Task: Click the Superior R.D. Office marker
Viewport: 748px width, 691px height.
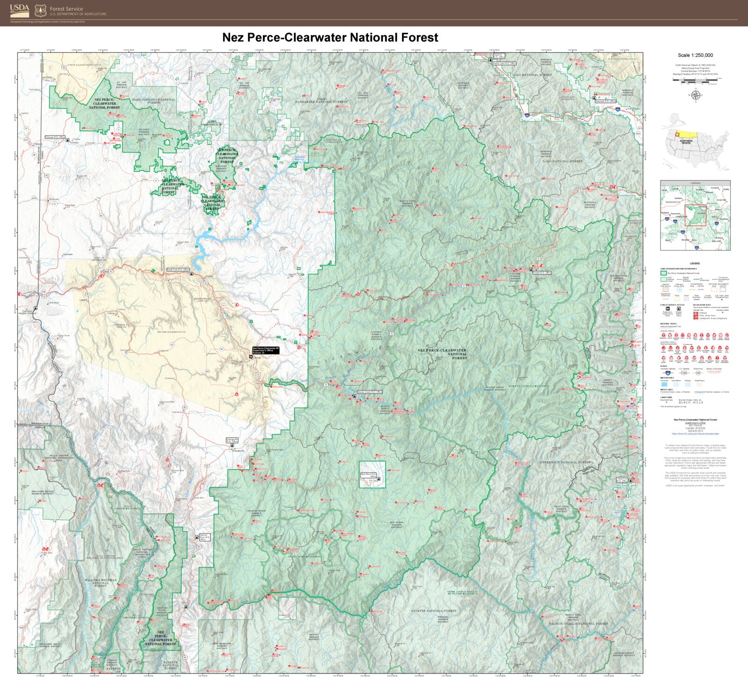Action: [x=490, y=59]
